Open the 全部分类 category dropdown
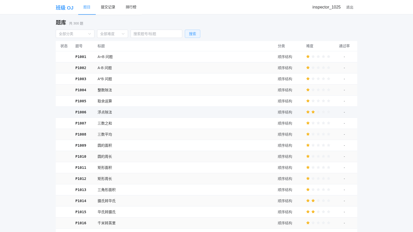The height and width of the screenshot is (232, 413). point(75,34)
